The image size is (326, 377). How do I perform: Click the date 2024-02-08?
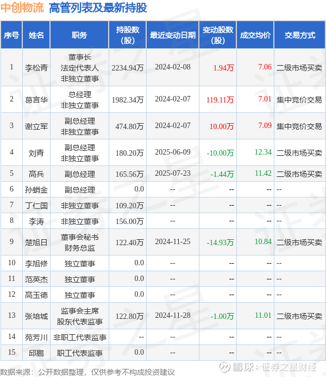point(173,67)
